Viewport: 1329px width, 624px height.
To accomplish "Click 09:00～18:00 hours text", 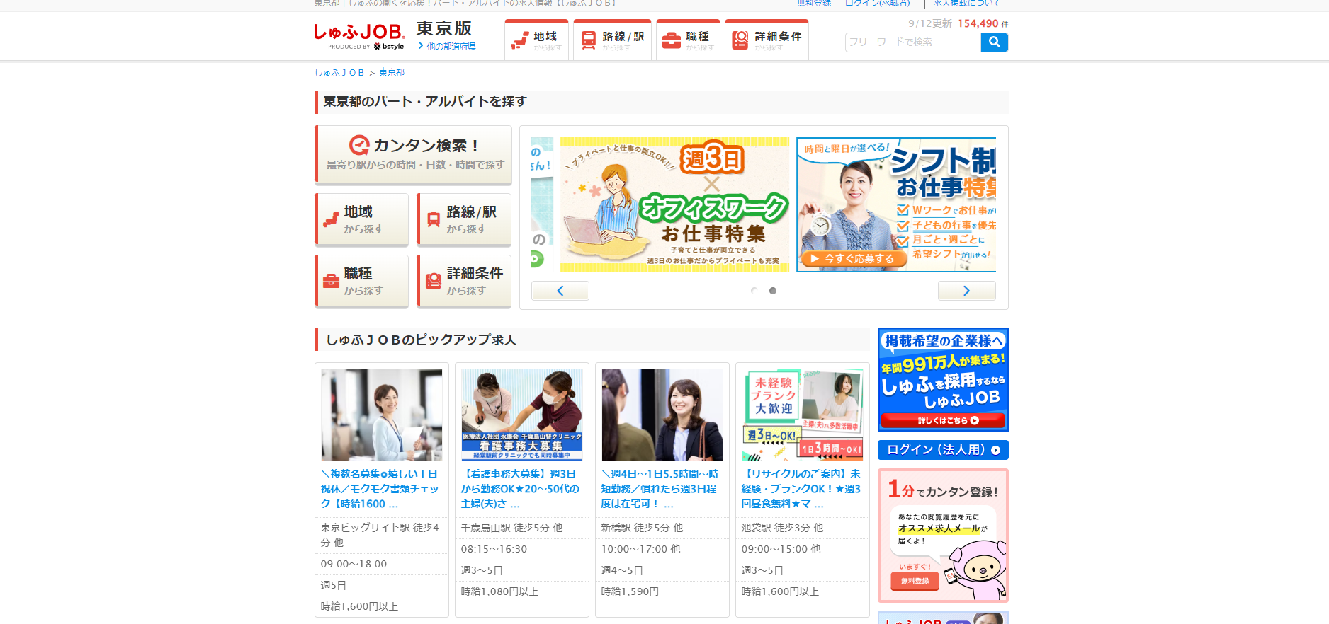I will tap(354, 564).
